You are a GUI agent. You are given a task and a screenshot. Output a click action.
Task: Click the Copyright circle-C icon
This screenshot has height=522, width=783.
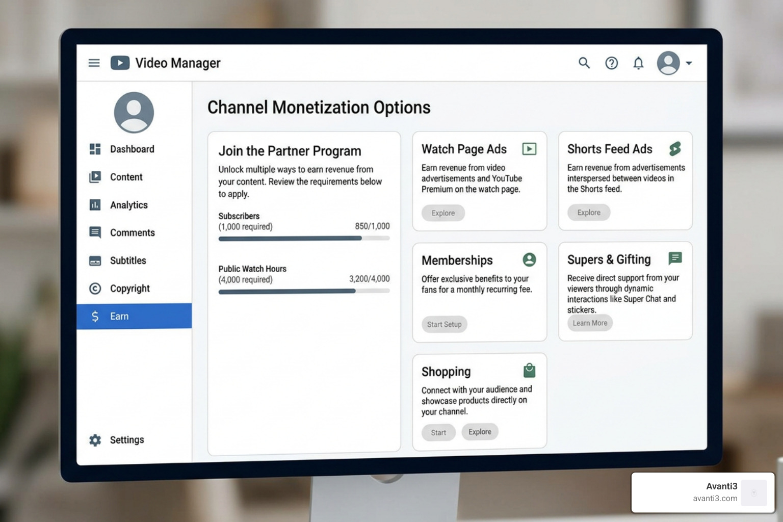point(95,289)
